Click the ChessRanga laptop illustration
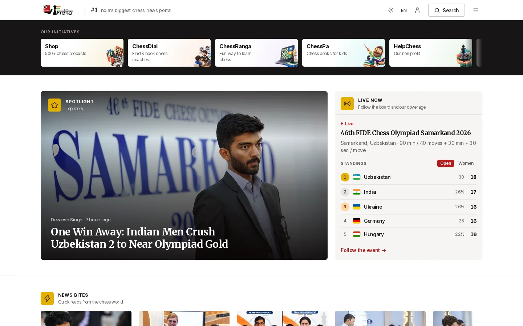Screen dimensions: 523x326 coord(287,56)
